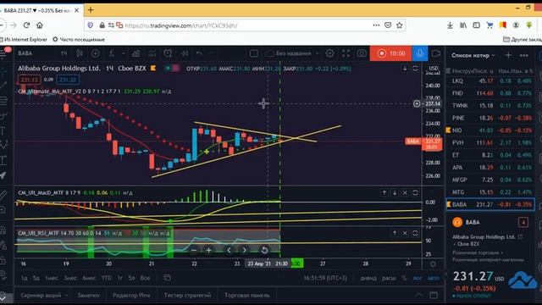This screenshot has width=542, height=305.
Task: Move the MACD pane down
Action: click(395, 192)
